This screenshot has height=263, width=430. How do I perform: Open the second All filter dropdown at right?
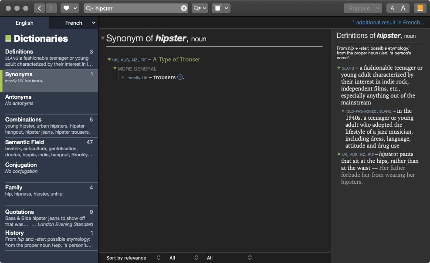tap(229, 258)
